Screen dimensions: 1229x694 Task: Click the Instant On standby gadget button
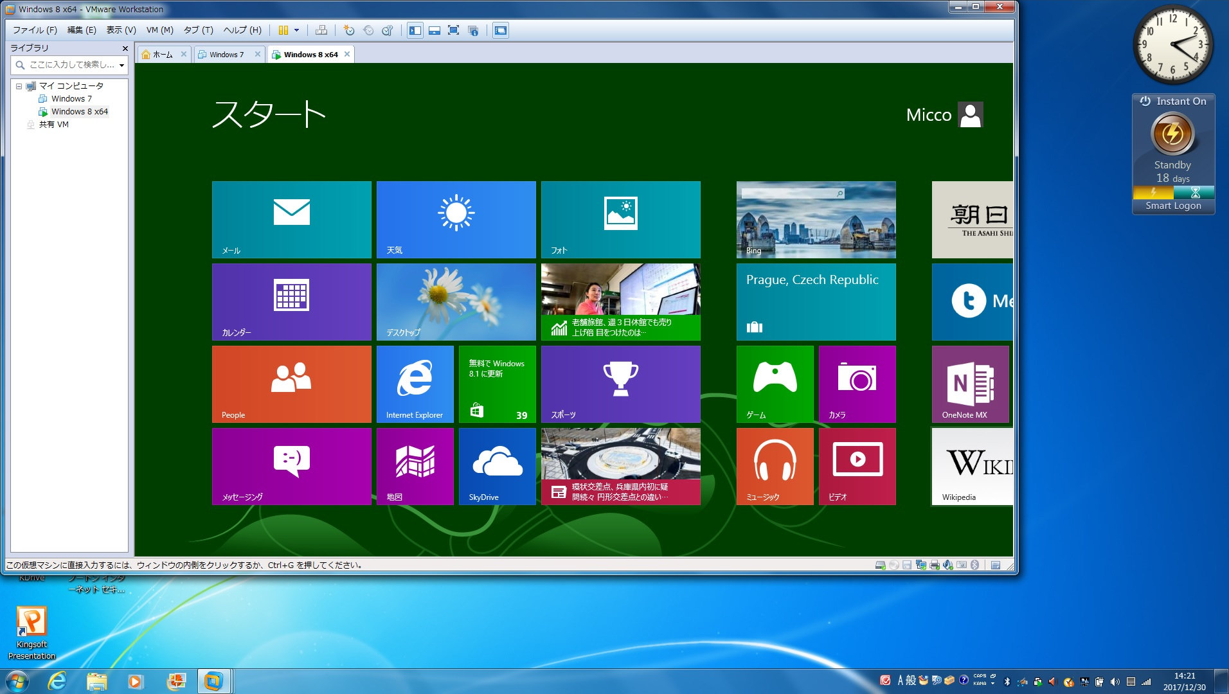(x=1172, y=134)
